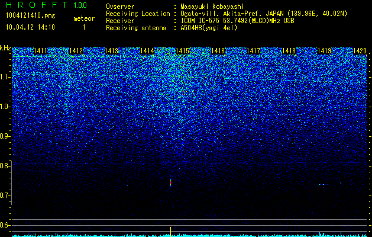Click the 1417 time marker

[253, 51]
